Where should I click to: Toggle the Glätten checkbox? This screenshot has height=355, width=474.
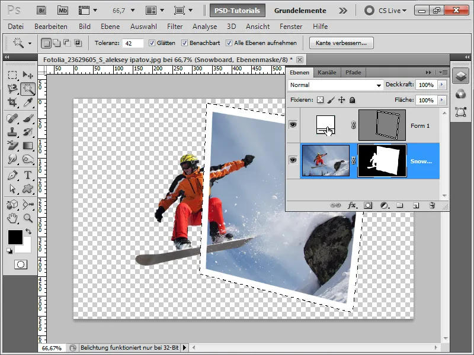tap(152, 43)
